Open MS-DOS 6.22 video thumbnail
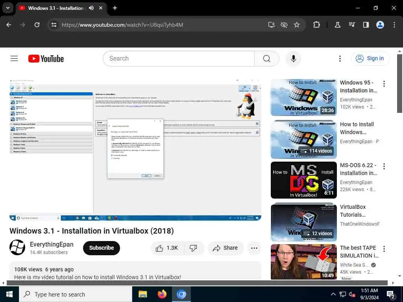Screen dimensions: 403x302 [x=303, y=180]
